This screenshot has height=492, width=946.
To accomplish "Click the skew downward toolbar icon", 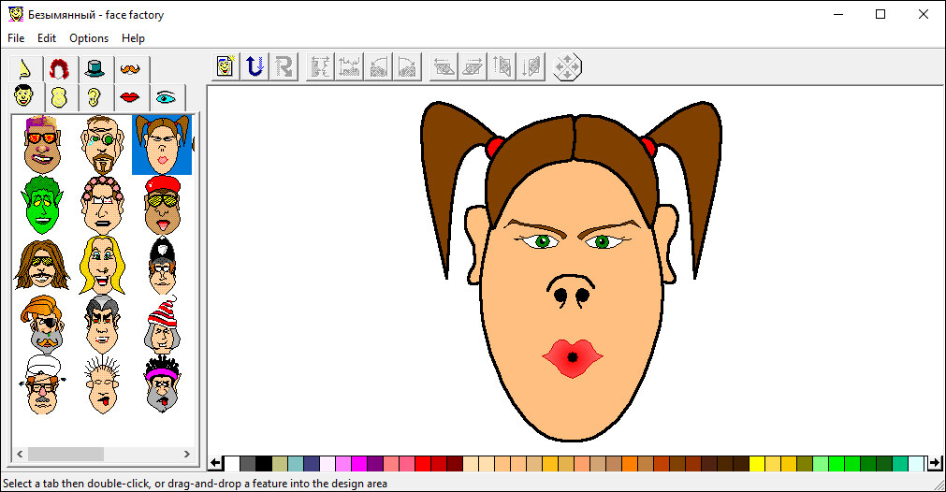I will coord(531,66).
